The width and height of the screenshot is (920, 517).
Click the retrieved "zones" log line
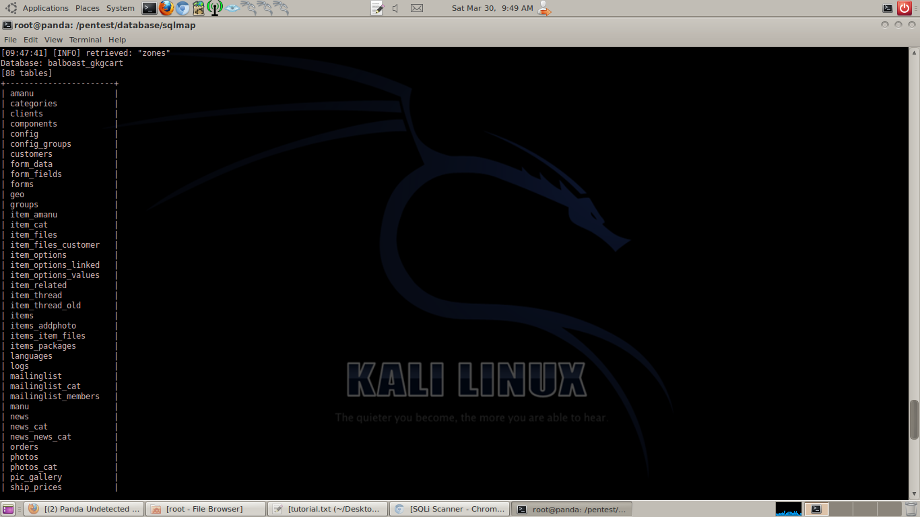[86, 53]
